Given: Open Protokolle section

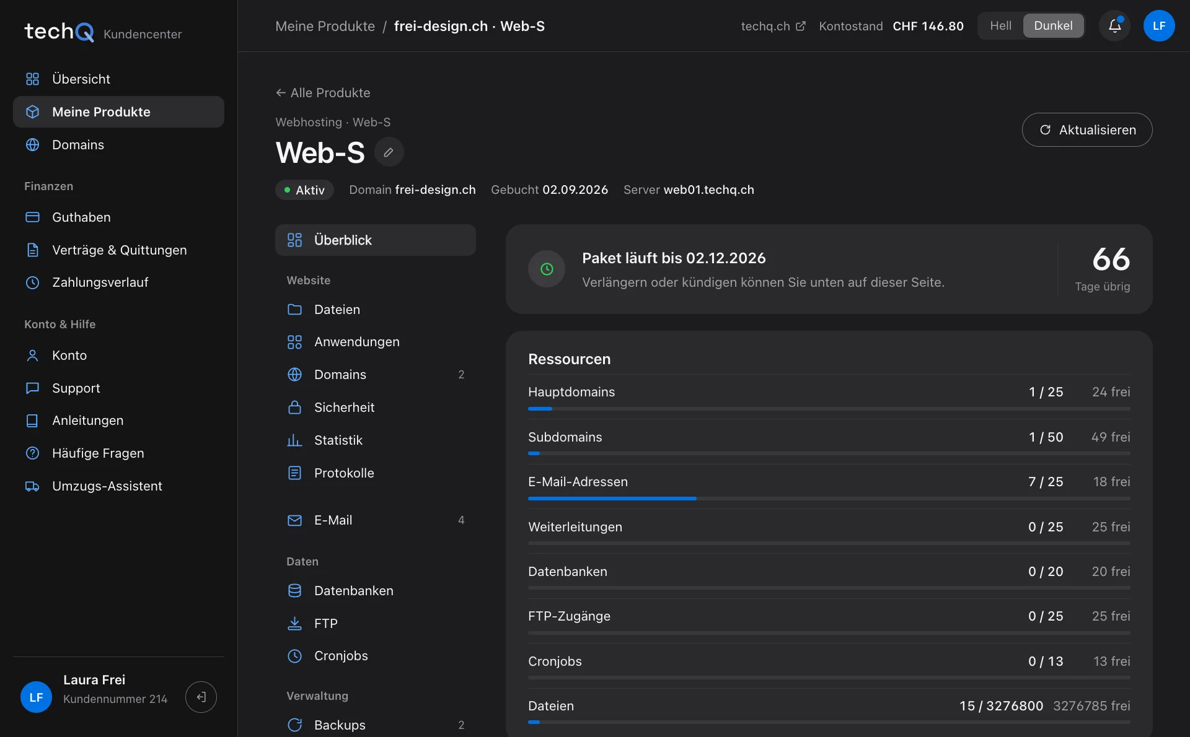Looking at the screenshot, I should point(376,473).
